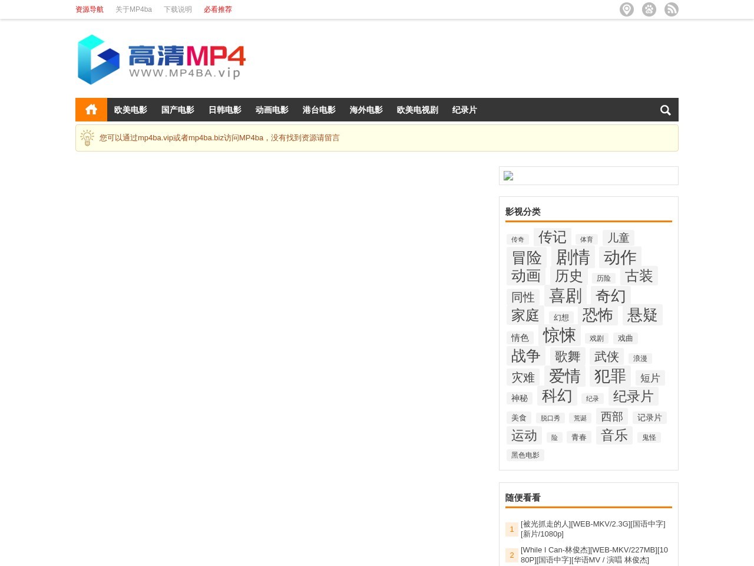Select the 情色 category tag

click(x=520, y=338)
